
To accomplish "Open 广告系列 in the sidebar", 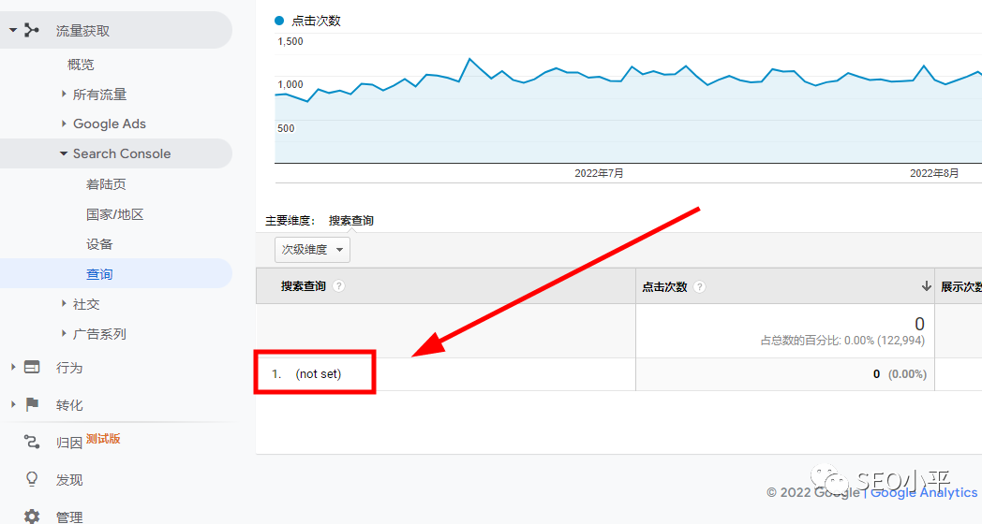I will tap(99, 334).
